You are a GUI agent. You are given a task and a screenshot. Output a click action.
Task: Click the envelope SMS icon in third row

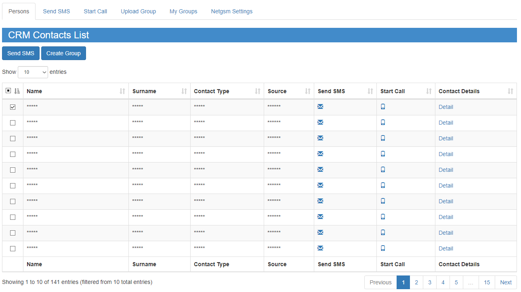pos(320,138)
